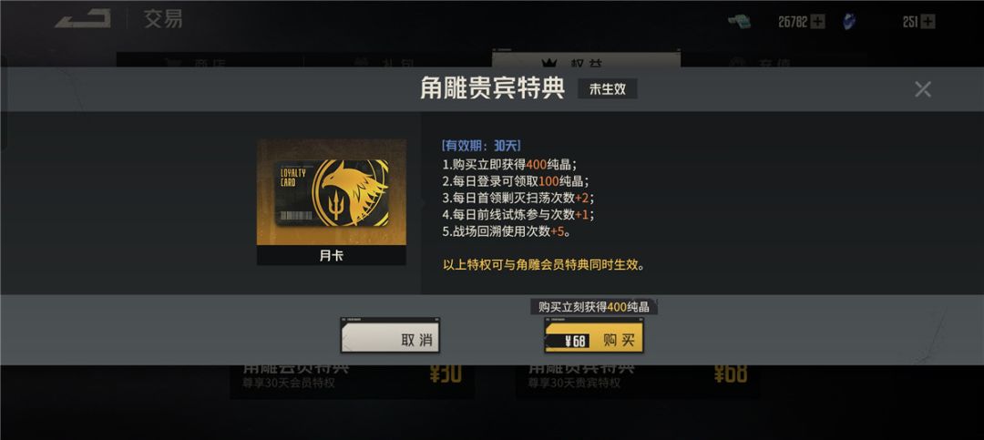This screenshot has height=440, width=984.
Task: Add crystals with plus beside 251
Action: click(x=928, y=22)
